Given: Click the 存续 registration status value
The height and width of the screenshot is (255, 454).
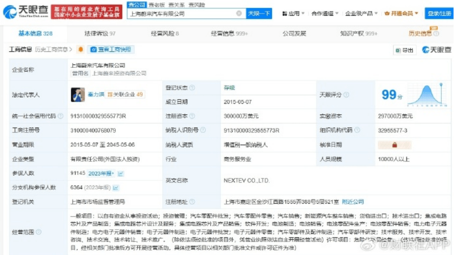Looking at the screenshot, I should [229, 88].
